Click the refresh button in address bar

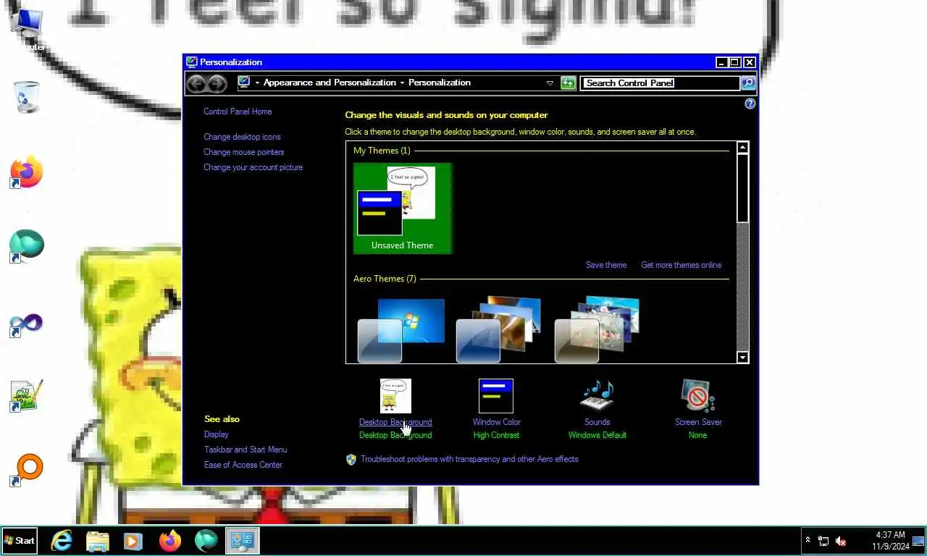pyautogui.click(x=568, y=83)
